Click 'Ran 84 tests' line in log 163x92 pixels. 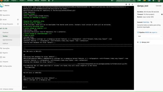32,73
